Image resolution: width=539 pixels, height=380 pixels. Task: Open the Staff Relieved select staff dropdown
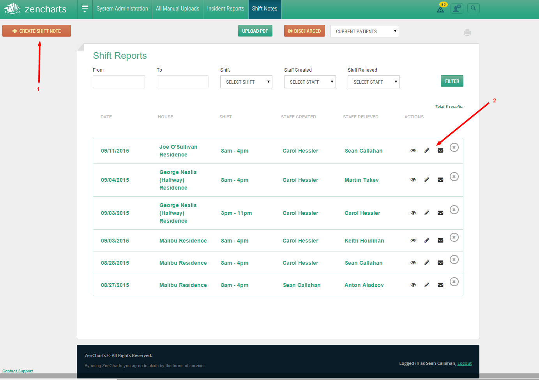(374, 82)
